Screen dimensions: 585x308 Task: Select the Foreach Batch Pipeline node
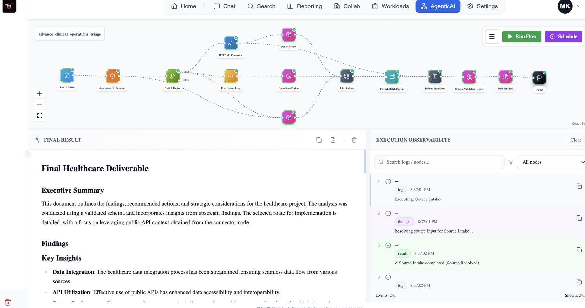pos(392,77)
